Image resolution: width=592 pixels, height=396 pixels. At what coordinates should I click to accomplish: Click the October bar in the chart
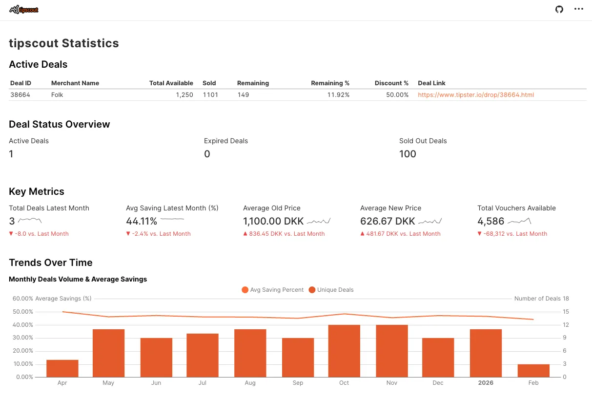344,351
